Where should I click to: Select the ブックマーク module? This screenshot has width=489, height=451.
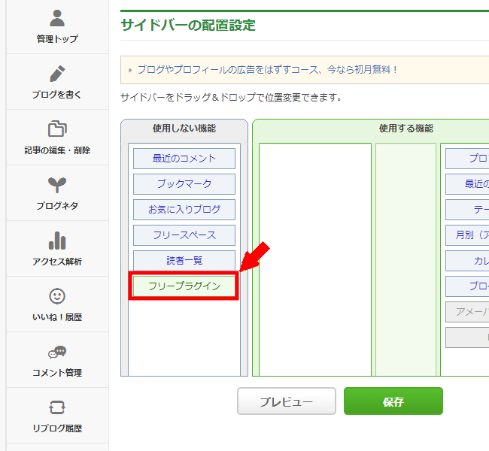tap(184, 184)
